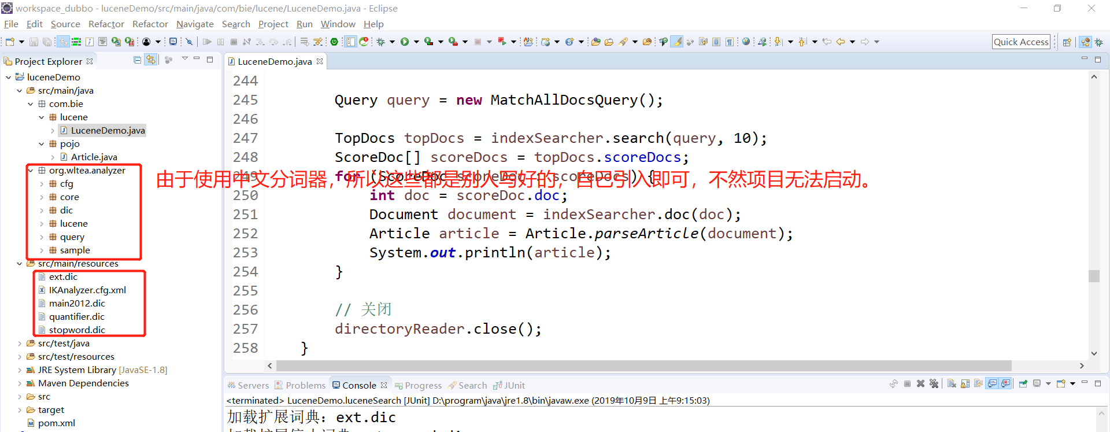Switch to the Debug perspective icon
The image size is (1110, 432).
pyautogui.click(x=1099, y=42)
